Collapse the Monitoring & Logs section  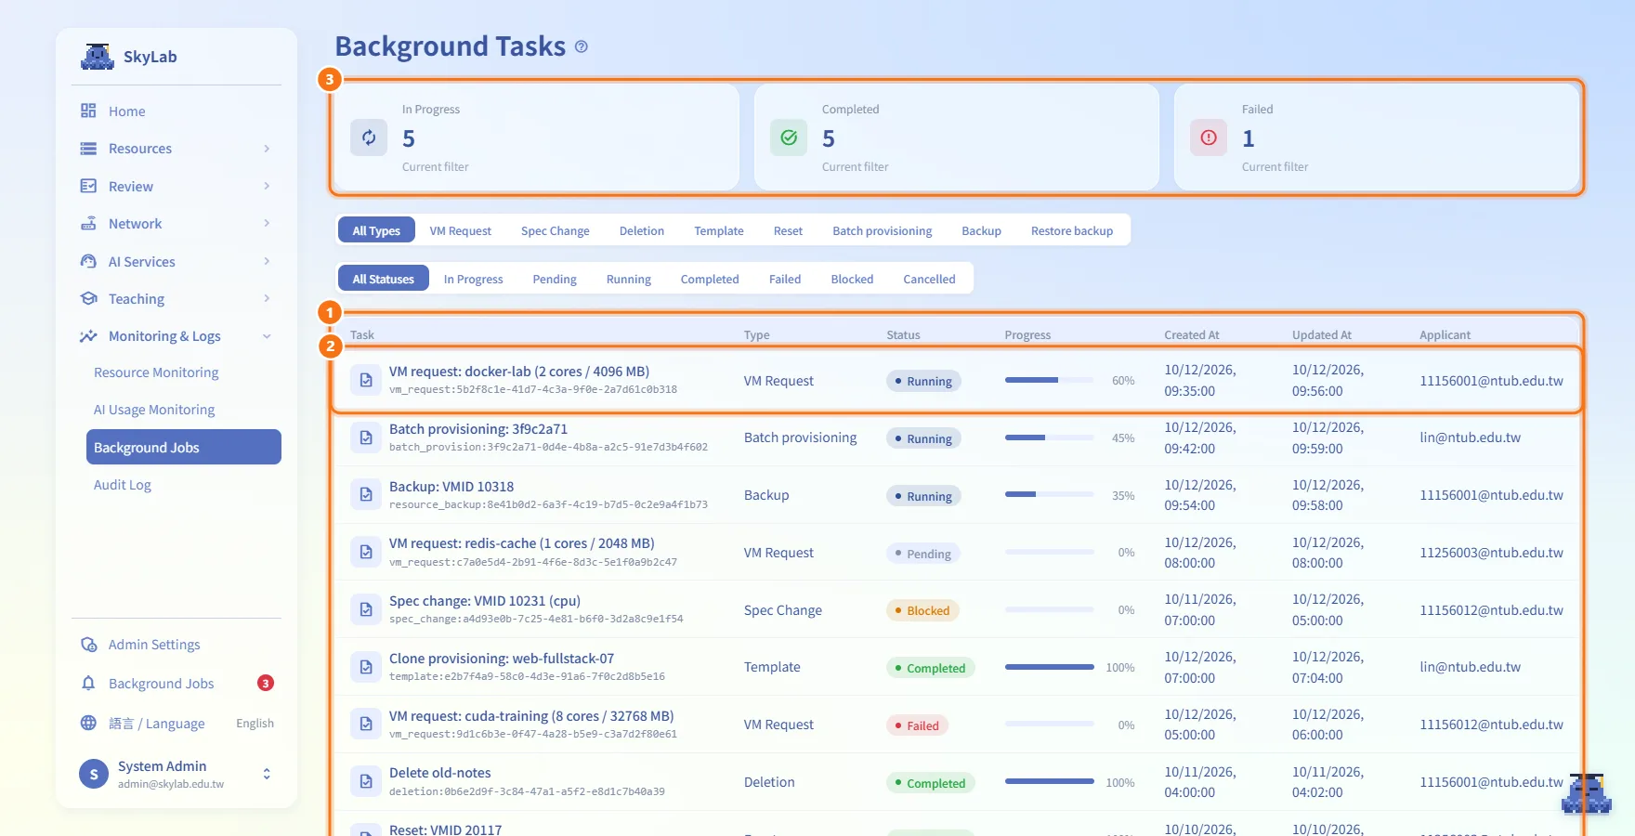[x=267, y=336]
